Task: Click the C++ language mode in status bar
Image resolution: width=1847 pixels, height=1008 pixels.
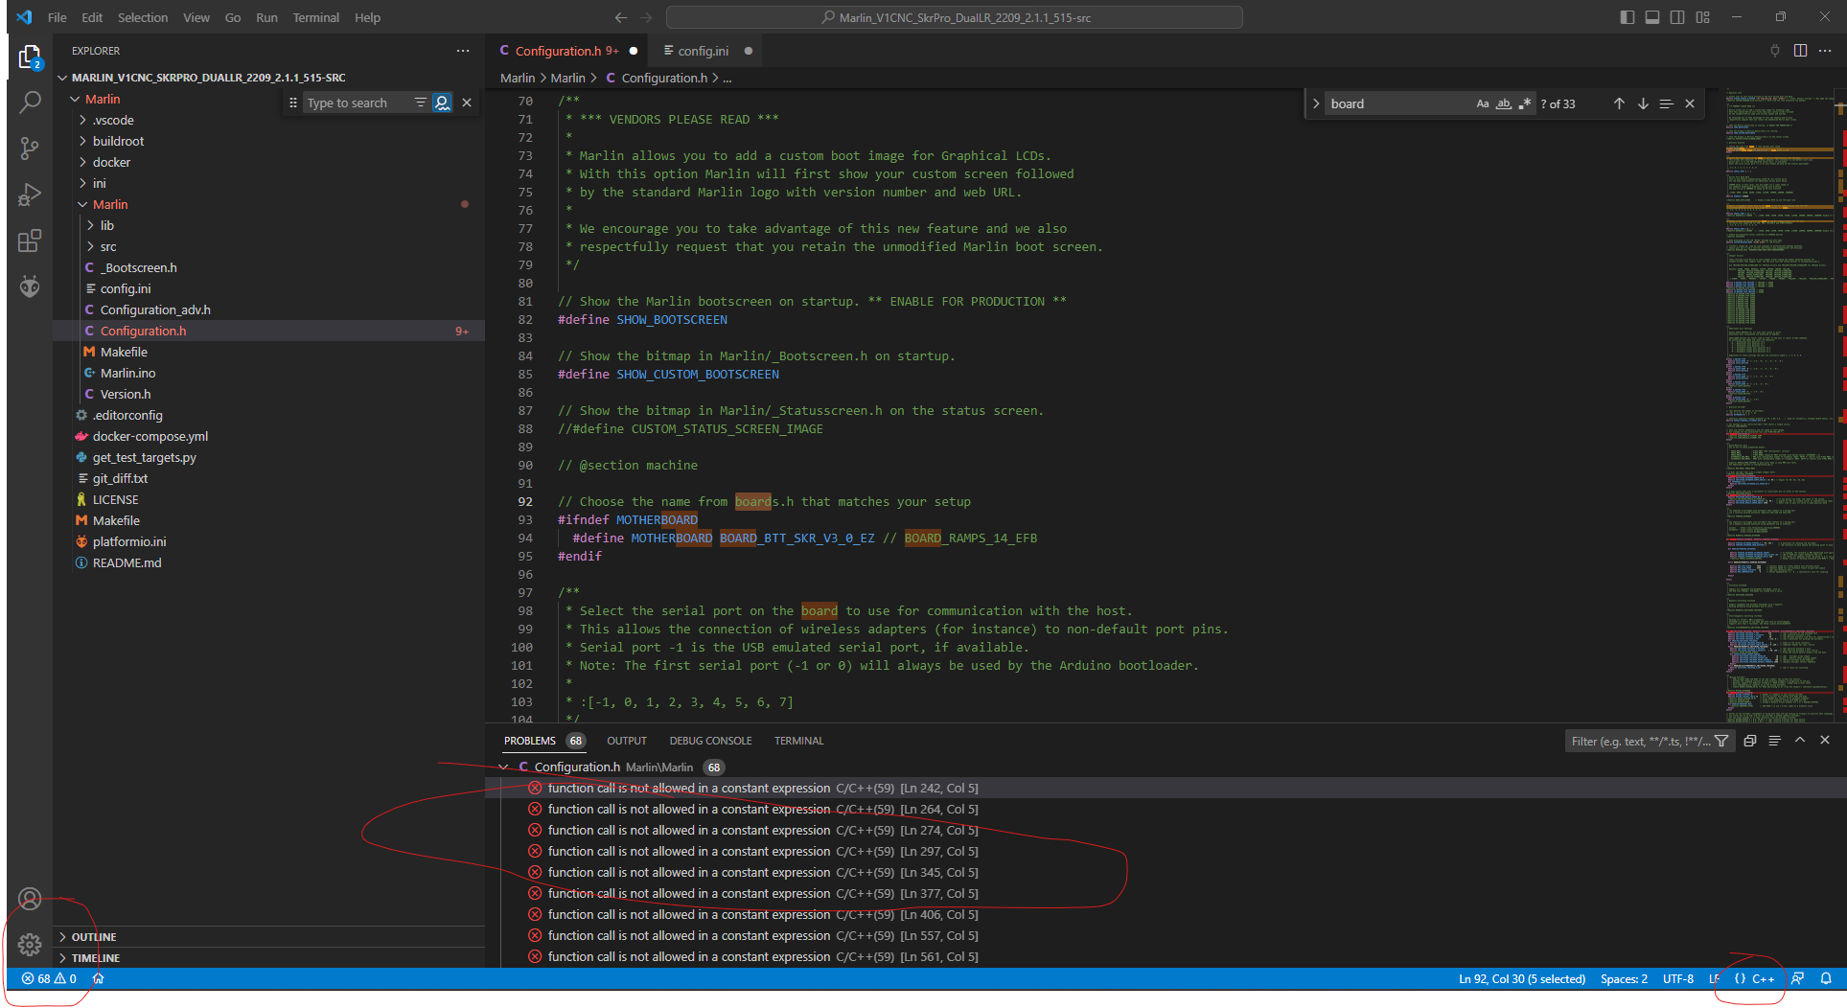Action: pyautogui.click(x=1763, y=978)
